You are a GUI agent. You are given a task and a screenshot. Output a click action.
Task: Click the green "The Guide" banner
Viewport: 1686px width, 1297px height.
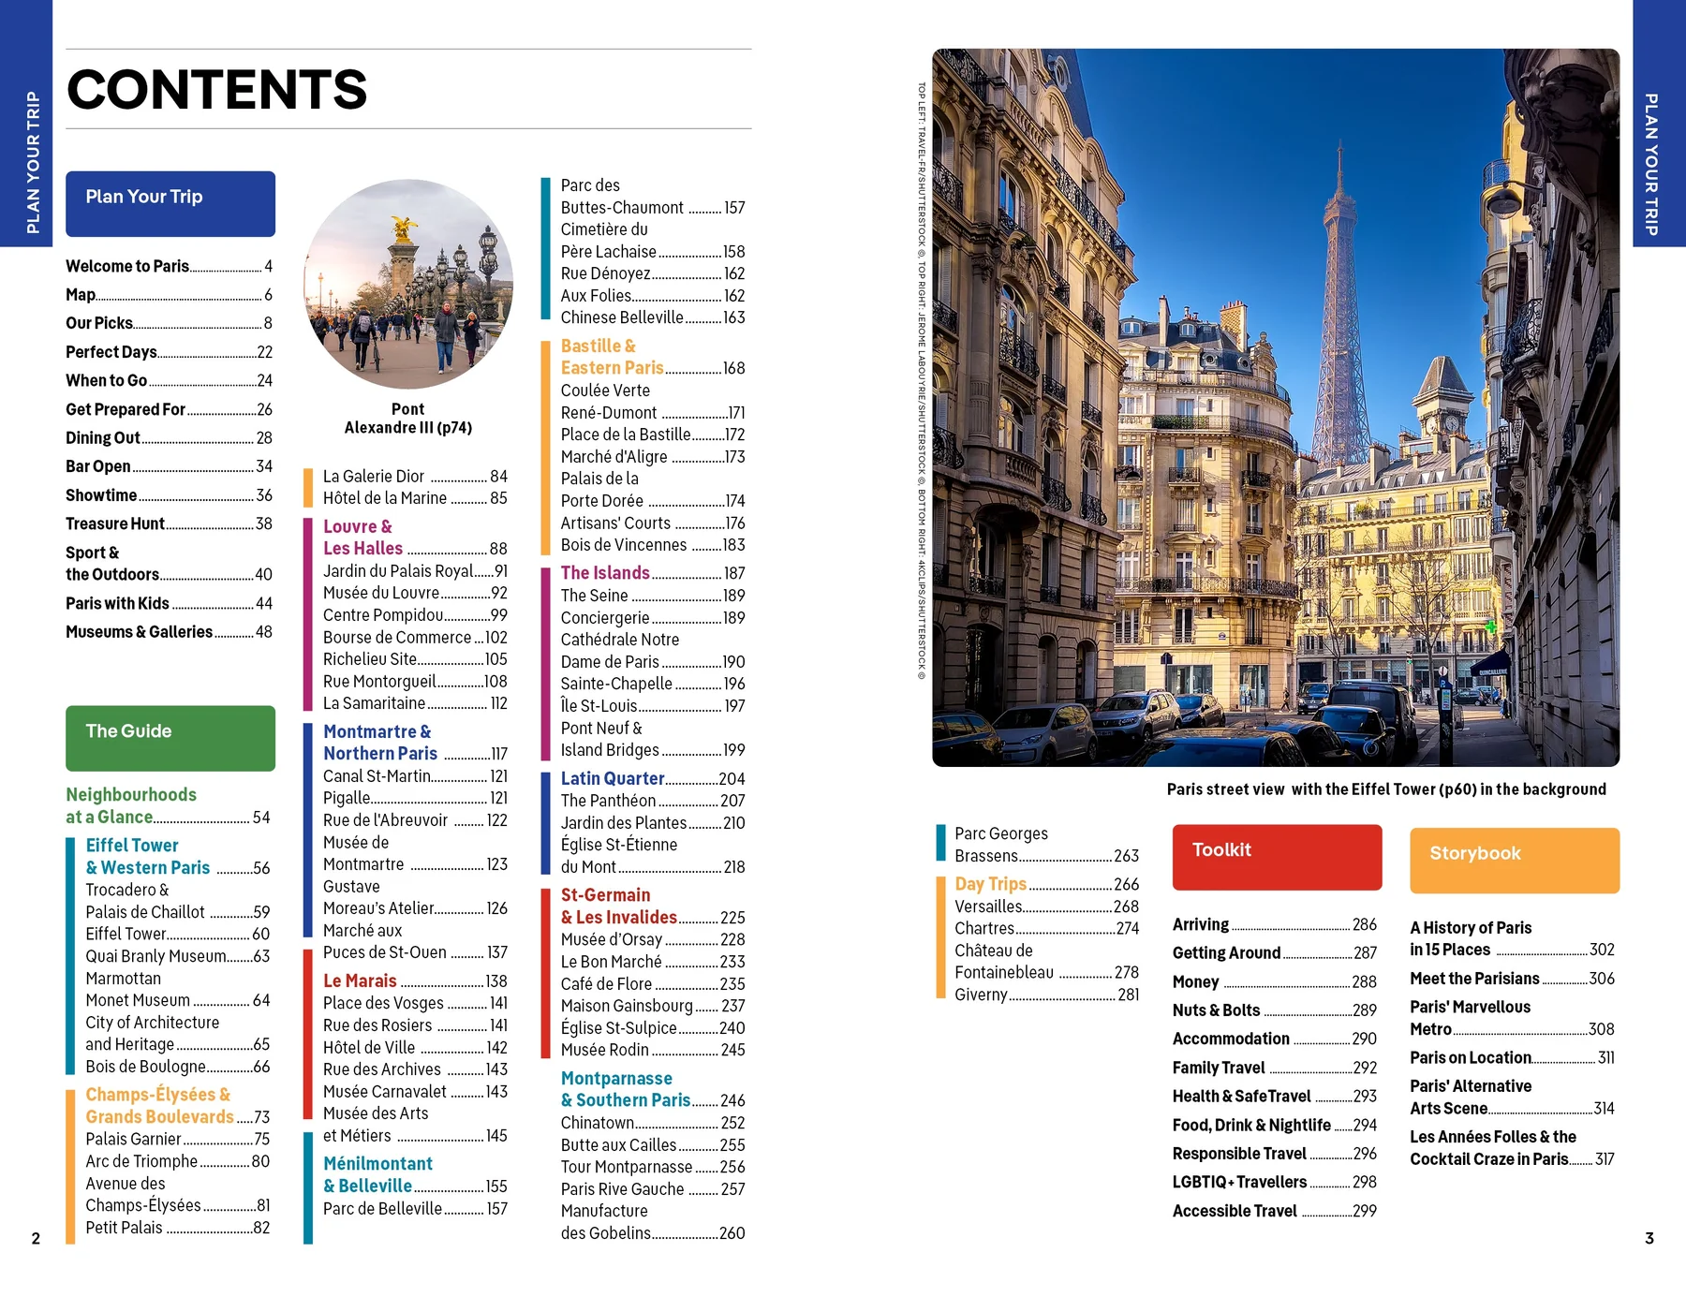pyautogui.click(x=170, y=738)
